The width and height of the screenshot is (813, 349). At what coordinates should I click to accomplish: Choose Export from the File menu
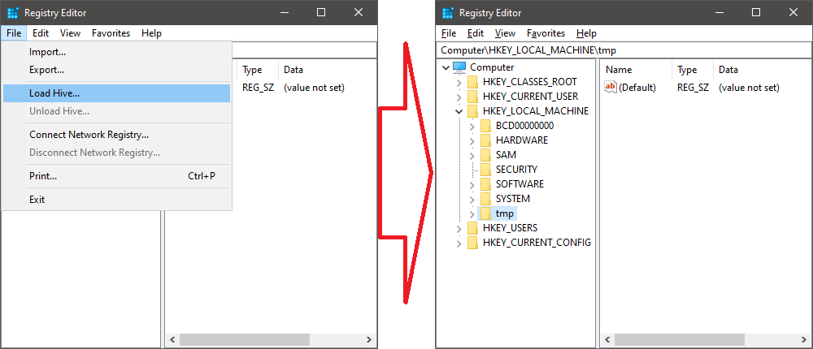click(116, 69)
